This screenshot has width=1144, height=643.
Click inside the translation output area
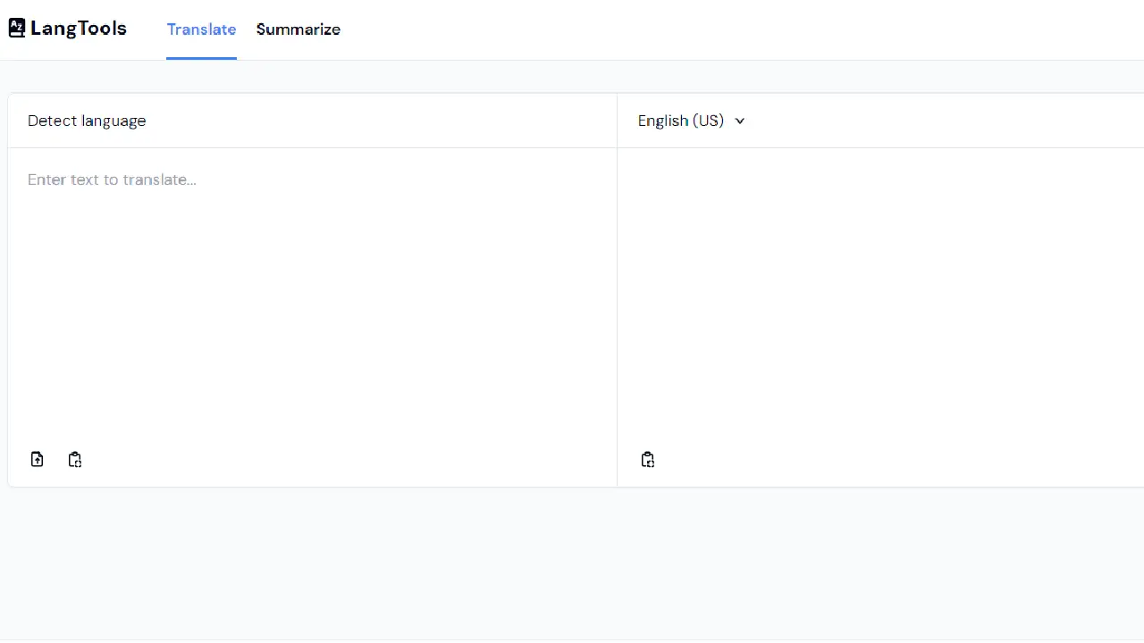coord(880,295)
